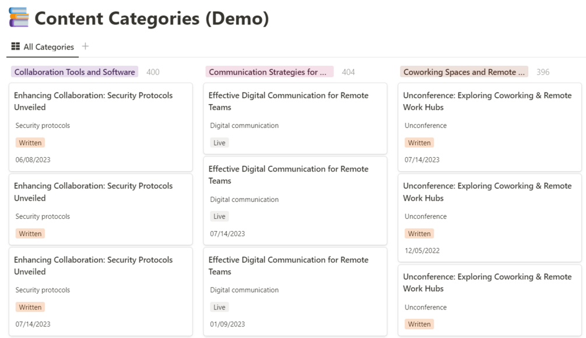The width and height of the screenshot is (586, 338).
Task: Select the Collaboration Tools and Software group label
Action: [75, 72]
